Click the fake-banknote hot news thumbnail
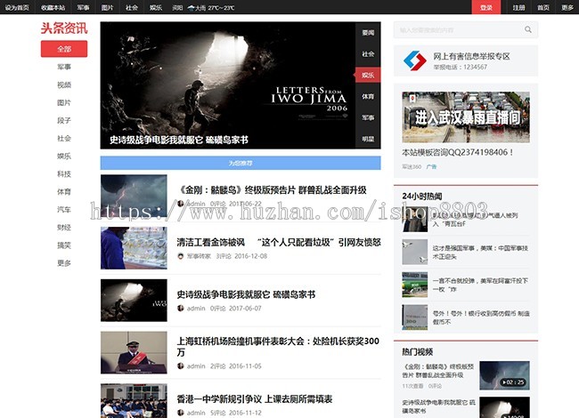Screen dimensions: 579x418 [x=415, y=317]
